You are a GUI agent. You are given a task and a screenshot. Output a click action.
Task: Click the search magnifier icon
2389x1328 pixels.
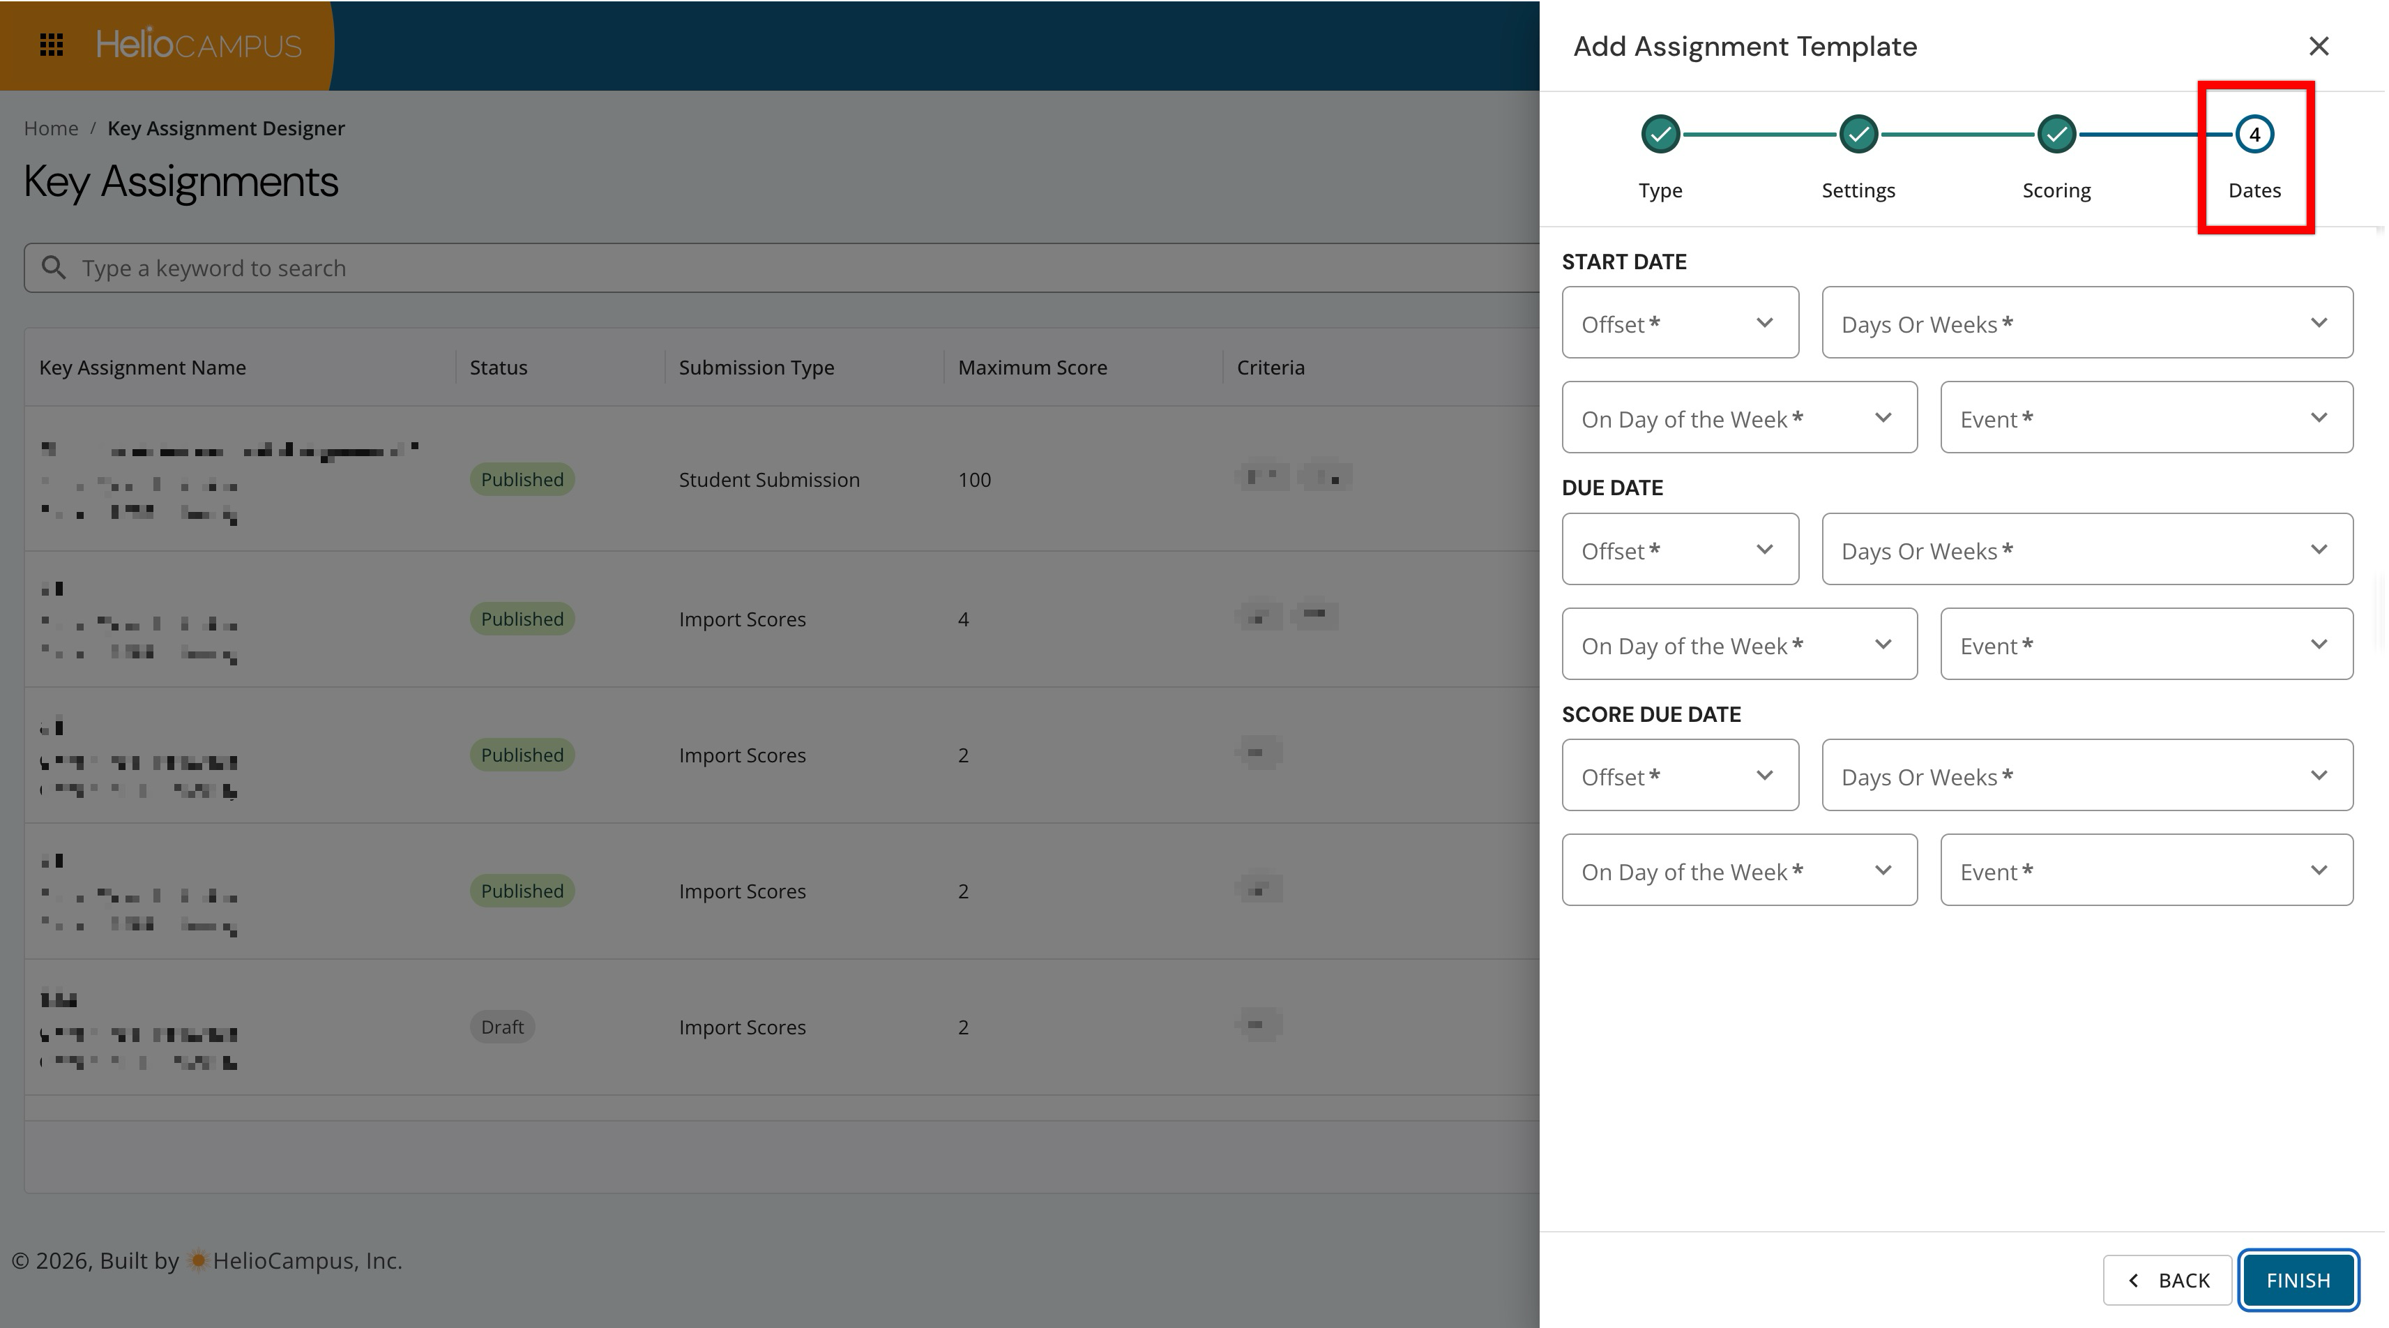pos(54,268)
